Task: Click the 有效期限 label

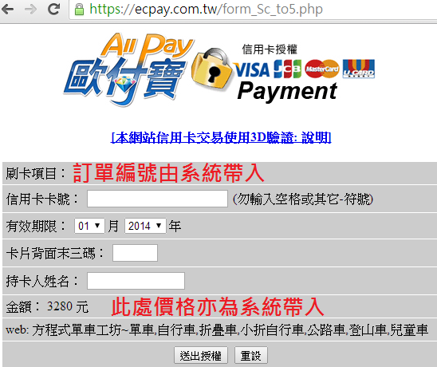Action: (35, 226)
